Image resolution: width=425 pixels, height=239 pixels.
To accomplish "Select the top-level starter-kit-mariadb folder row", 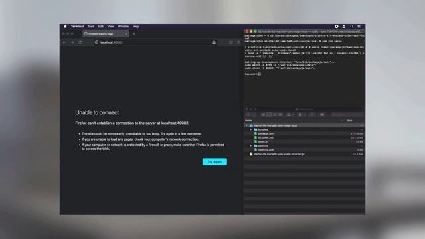I will point(304,125).
